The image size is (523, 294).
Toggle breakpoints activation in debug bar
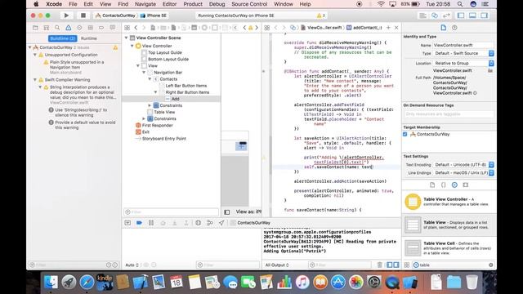[x=139, y=223]
